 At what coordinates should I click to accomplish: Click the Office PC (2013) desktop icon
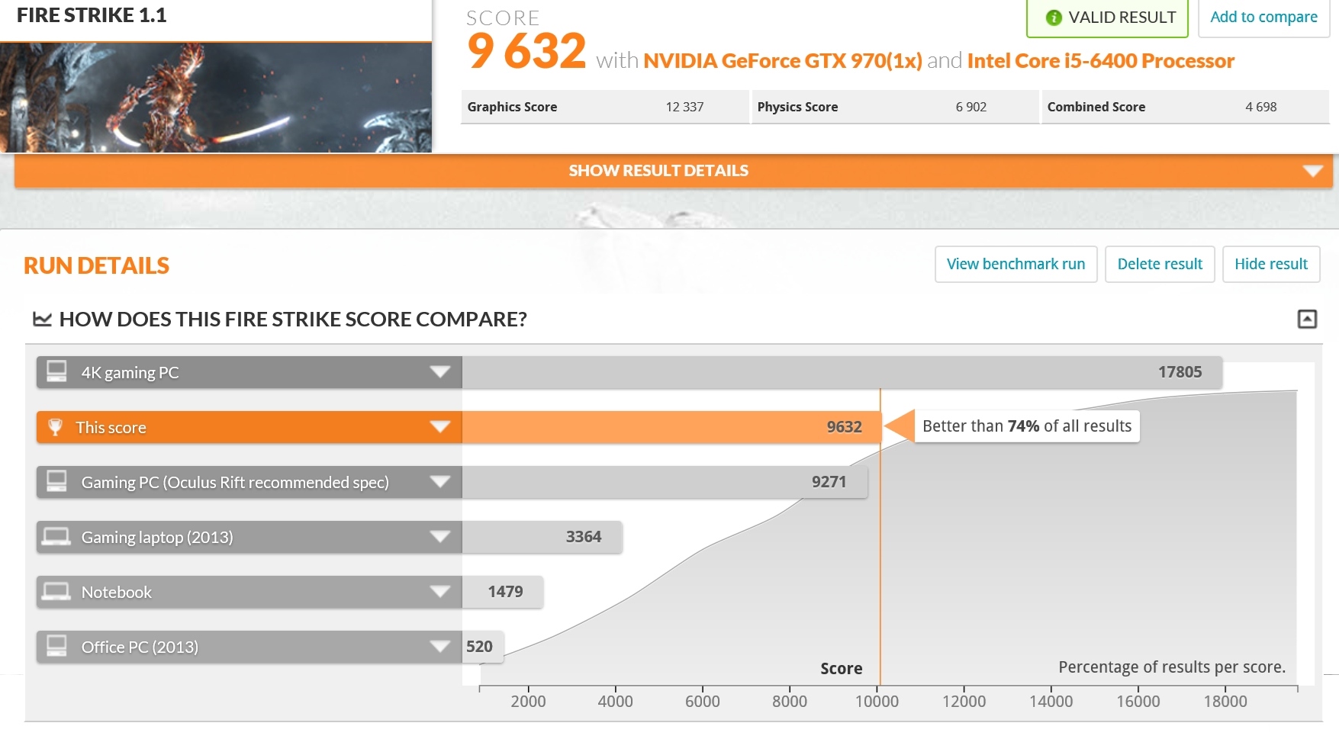point(56,646)
